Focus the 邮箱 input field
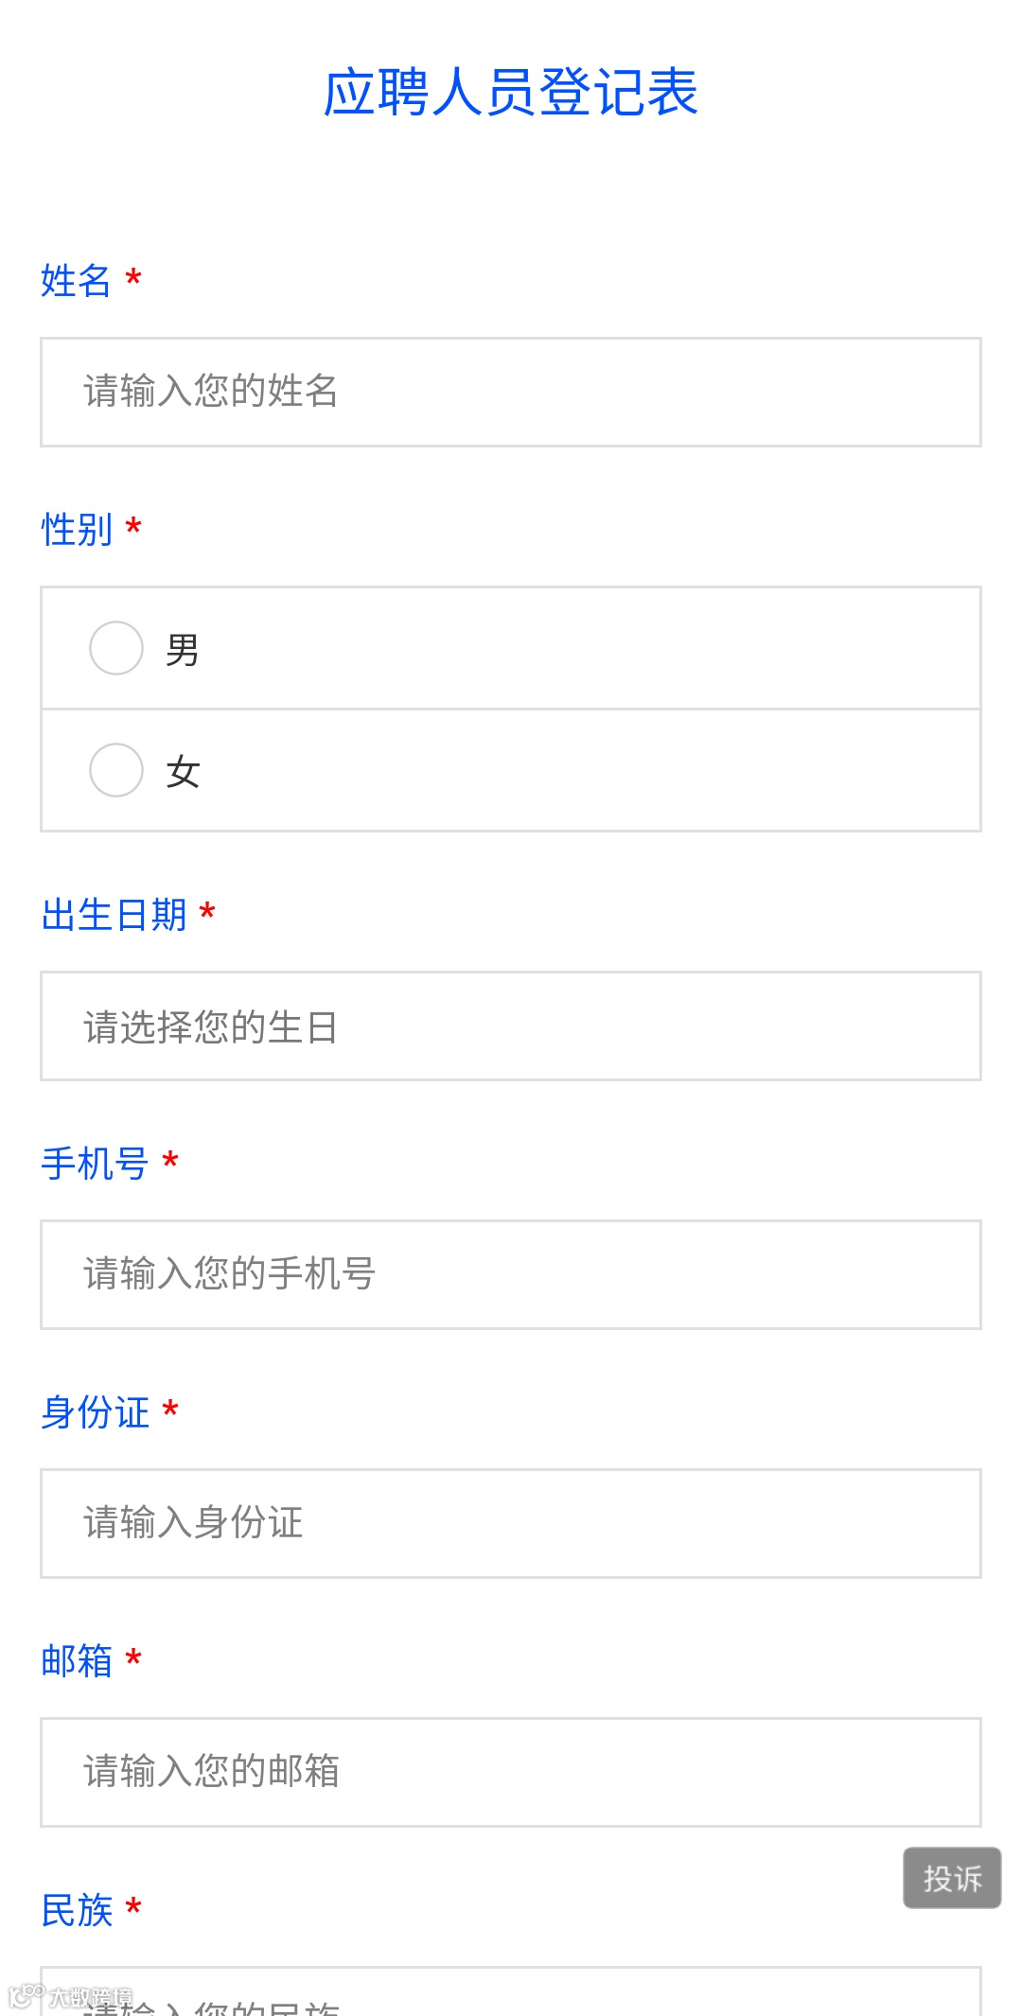This screenshot has height=2016, width=1021. pos(511,1772)
